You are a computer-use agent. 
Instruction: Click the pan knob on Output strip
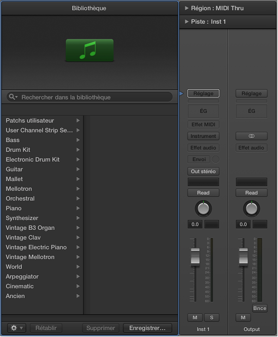[x=252, y=208]
